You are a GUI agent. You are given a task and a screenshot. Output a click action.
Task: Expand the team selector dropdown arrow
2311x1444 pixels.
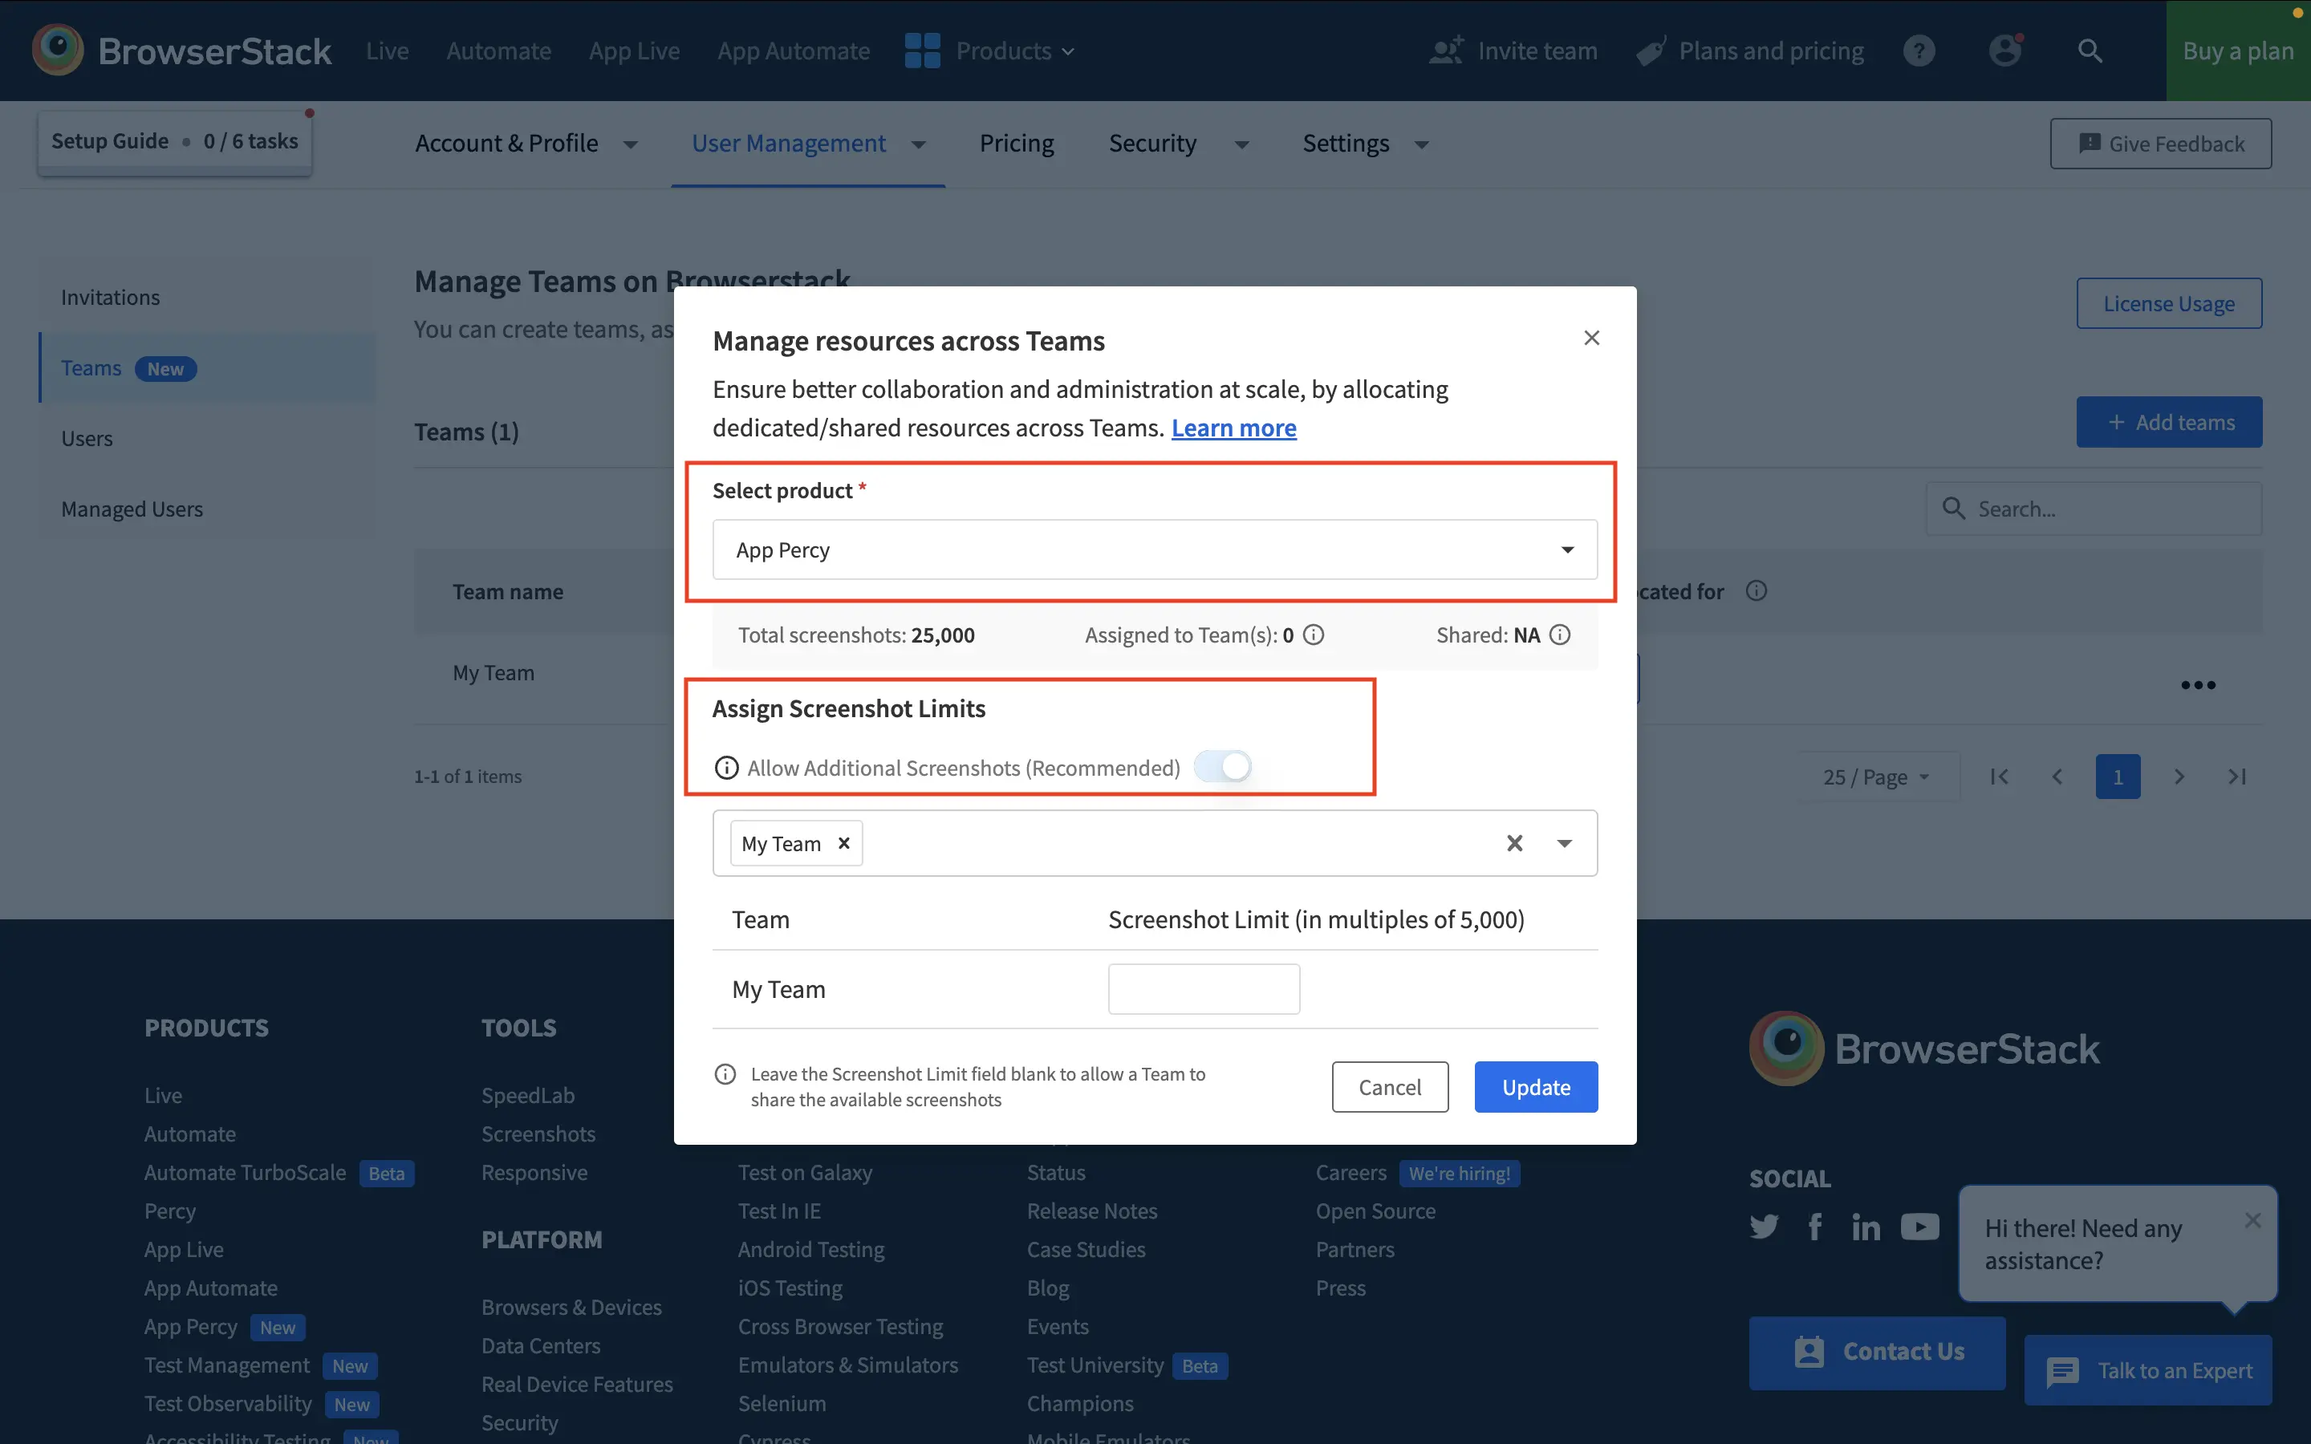[1564, 843]
